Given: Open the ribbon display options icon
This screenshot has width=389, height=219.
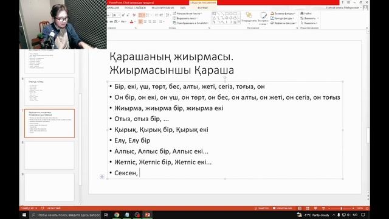Looking at the screenshot, I should 348,2.
